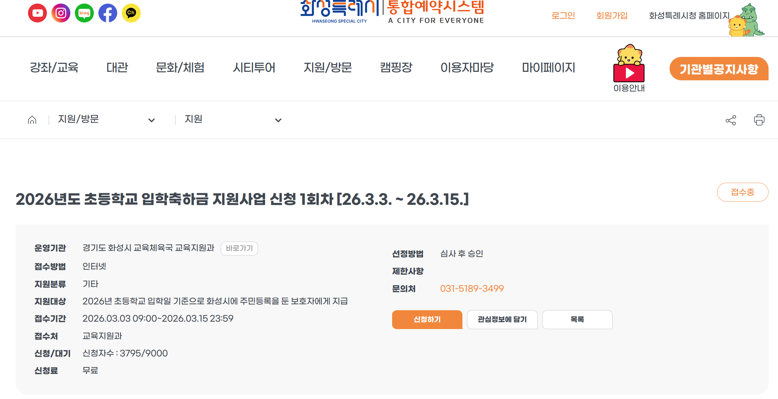The height and width of the screenshot is (399, 778).
Task: Click the home breadcrumb icon
Action: [32, 120]
